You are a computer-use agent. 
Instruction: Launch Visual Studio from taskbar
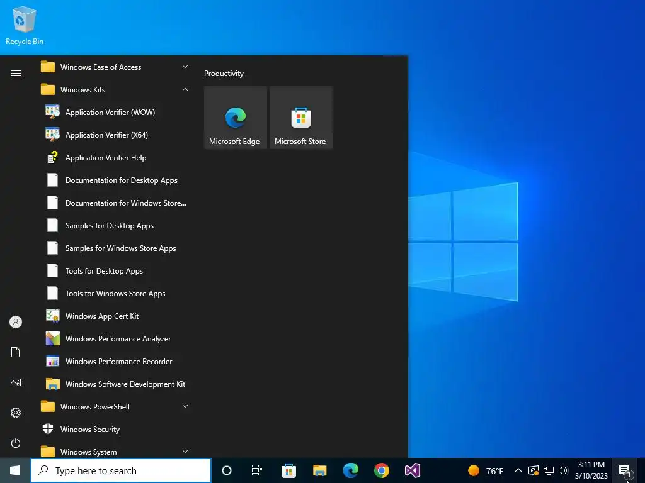pyautogui.click(x=413, y=470)
